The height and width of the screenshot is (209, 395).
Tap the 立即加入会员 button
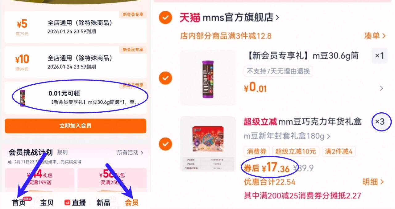pyautogui.click(x=75, y=126)
